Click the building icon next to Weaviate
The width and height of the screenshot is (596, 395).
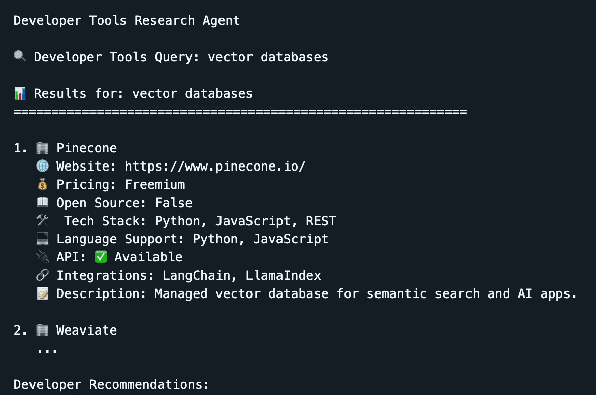pos(43,330)
